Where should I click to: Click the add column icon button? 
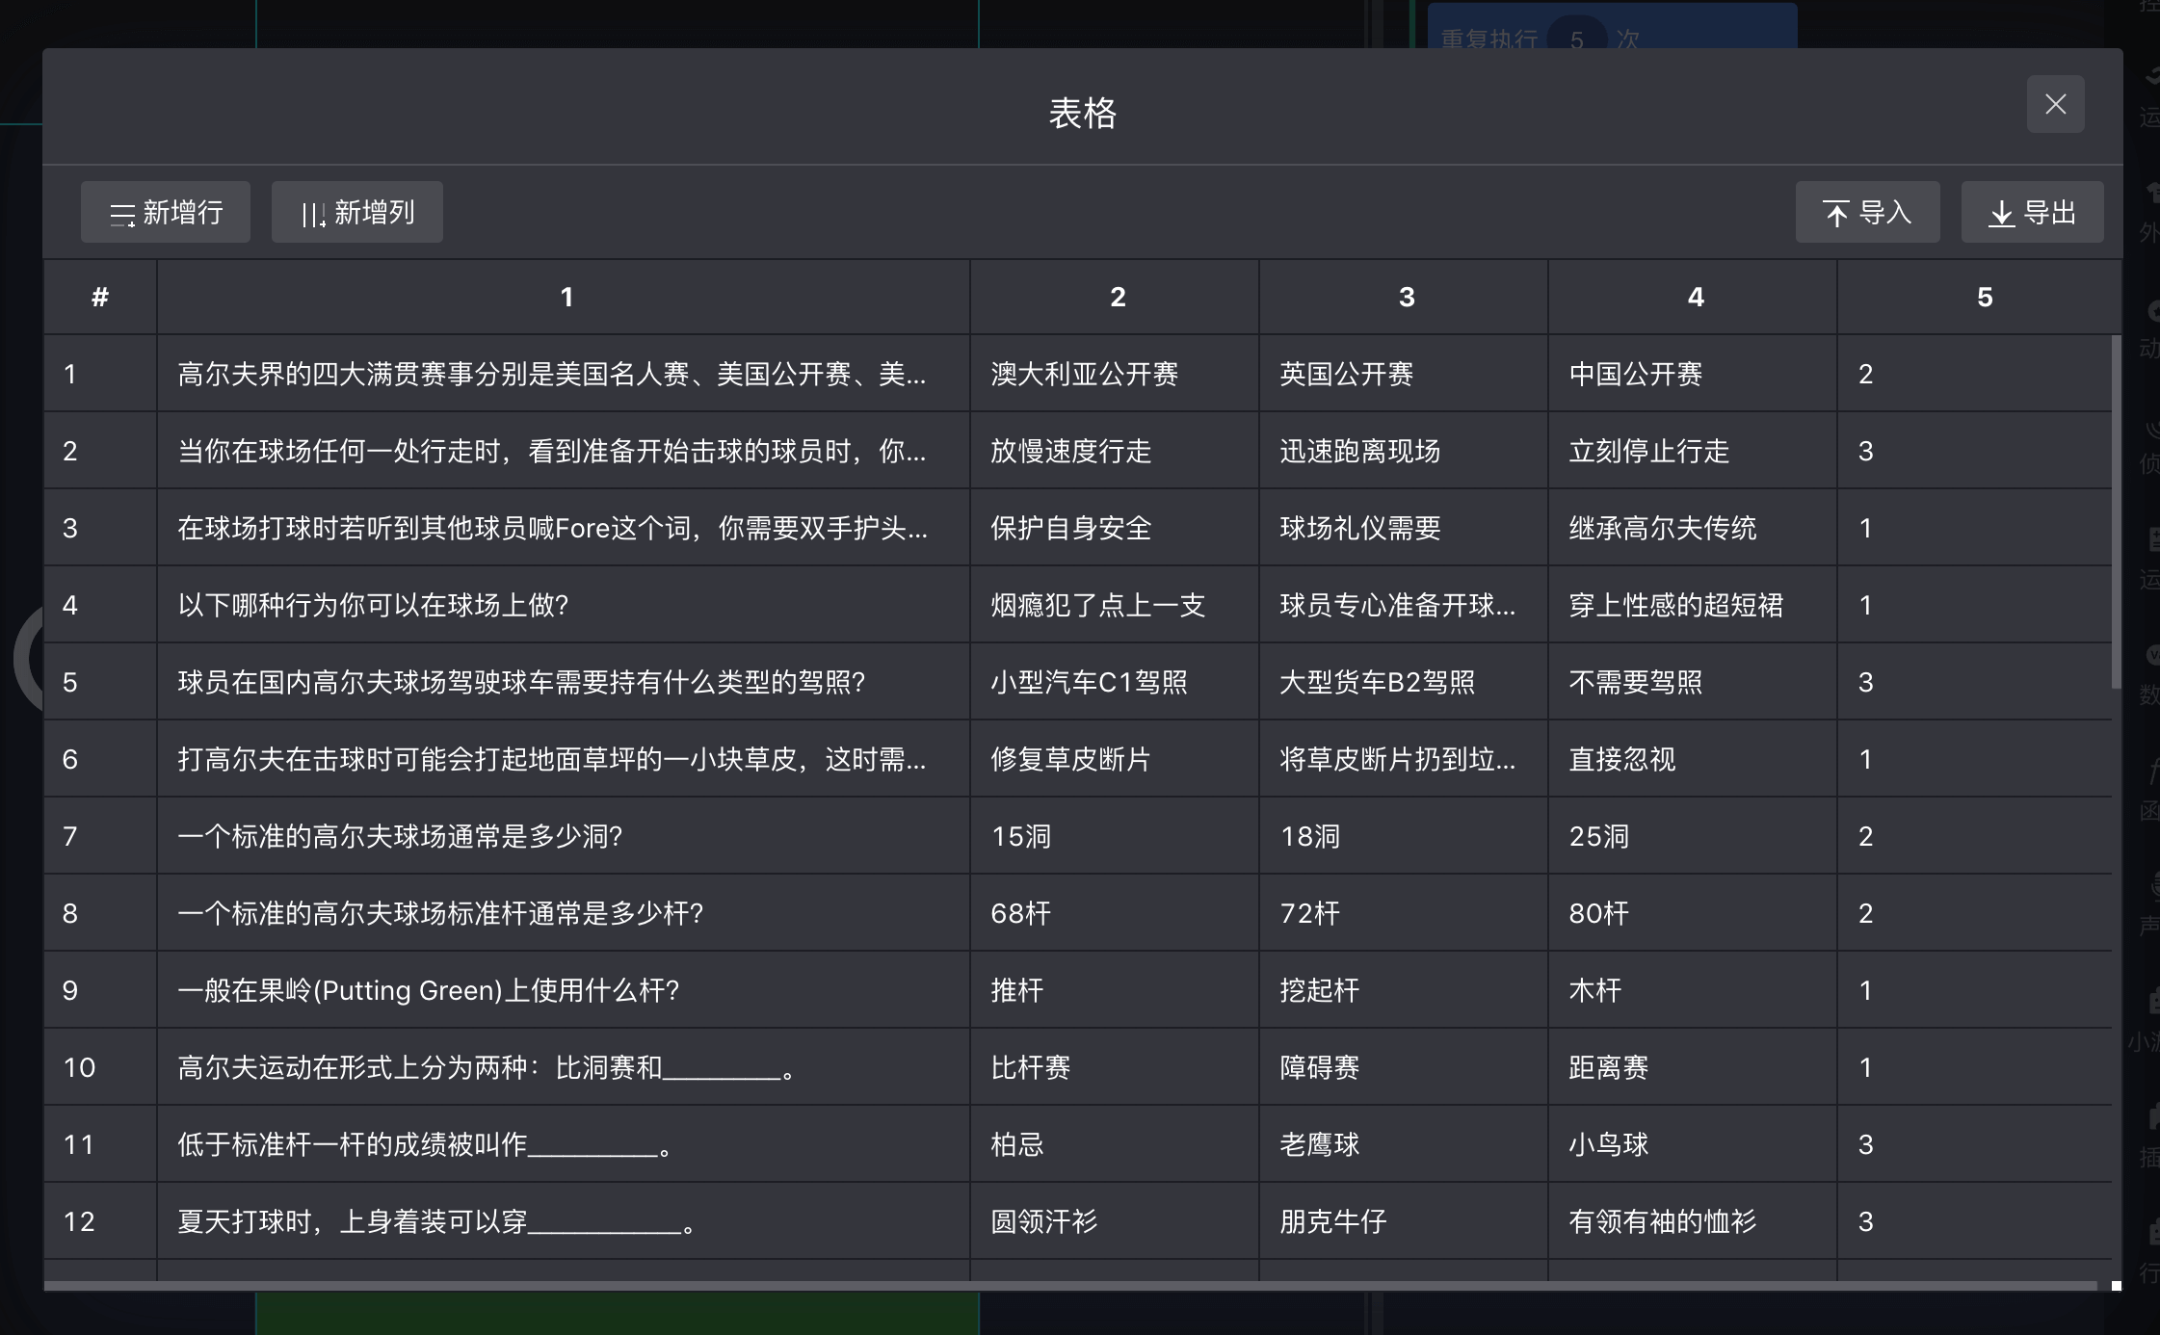pos(313,213)
